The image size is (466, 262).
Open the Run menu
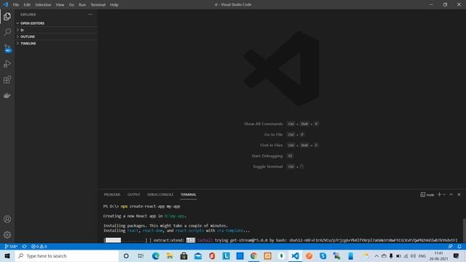pyautogui.click(x=82, y=5)
